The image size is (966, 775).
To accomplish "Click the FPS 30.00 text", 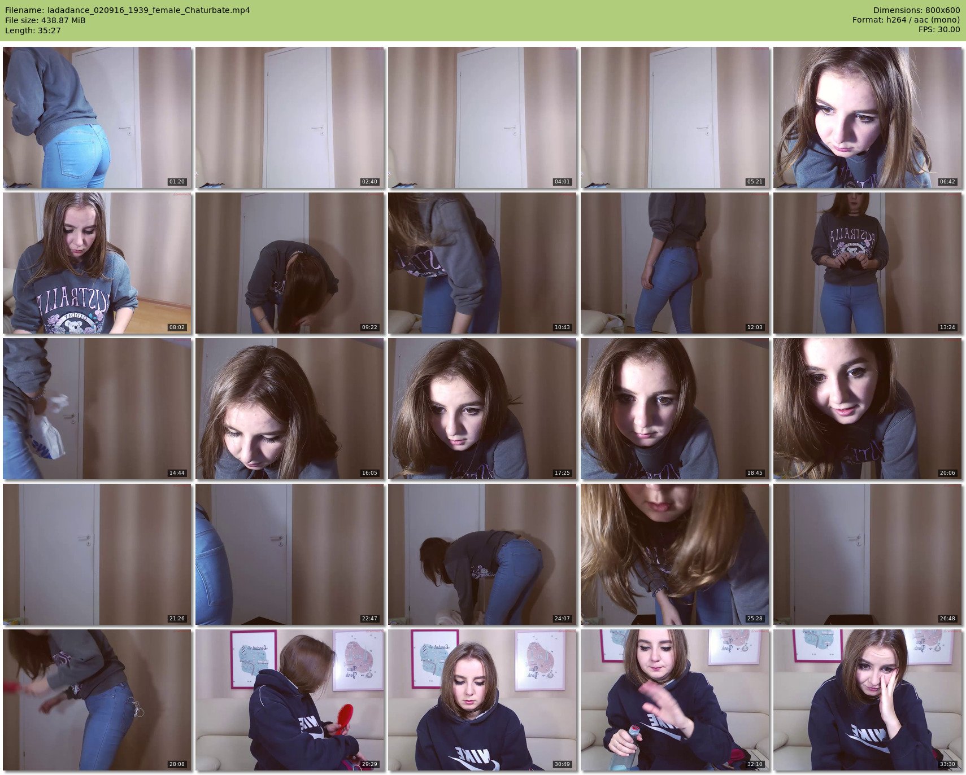I will (939, 29).
